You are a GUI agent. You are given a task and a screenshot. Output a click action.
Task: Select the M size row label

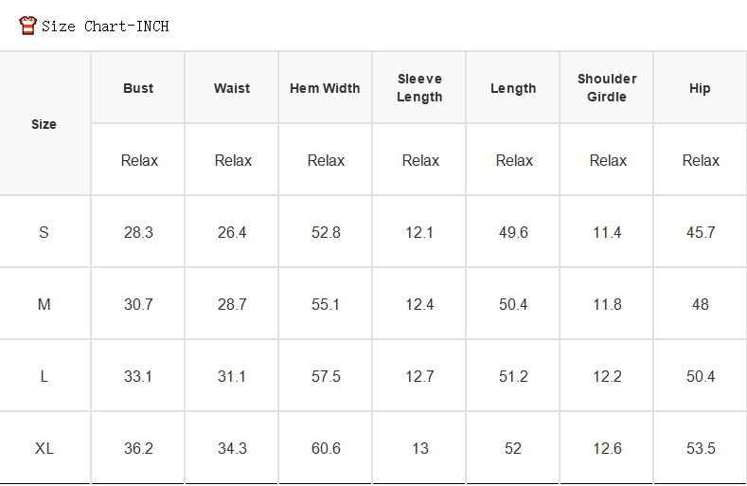(44, 304)
